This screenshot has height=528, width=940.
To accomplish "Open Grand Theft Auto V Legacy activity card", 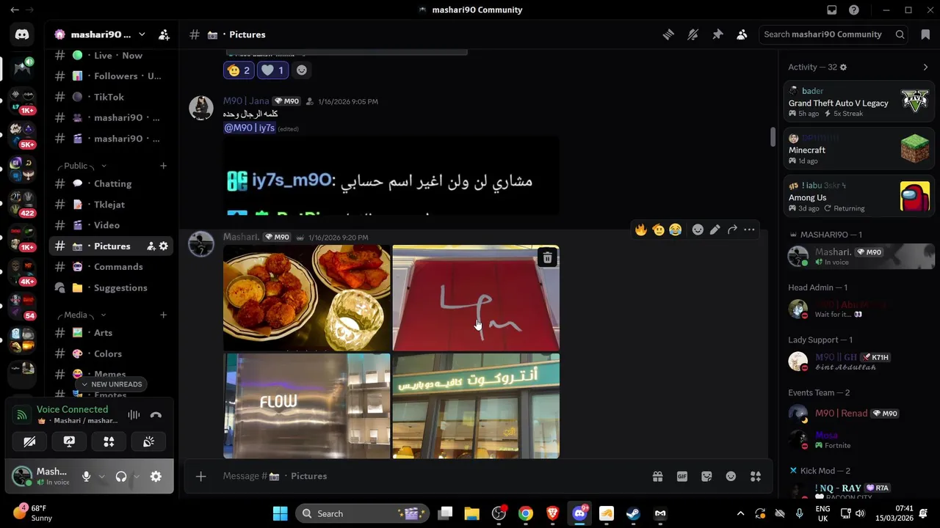I will click(x=858, y=101).
